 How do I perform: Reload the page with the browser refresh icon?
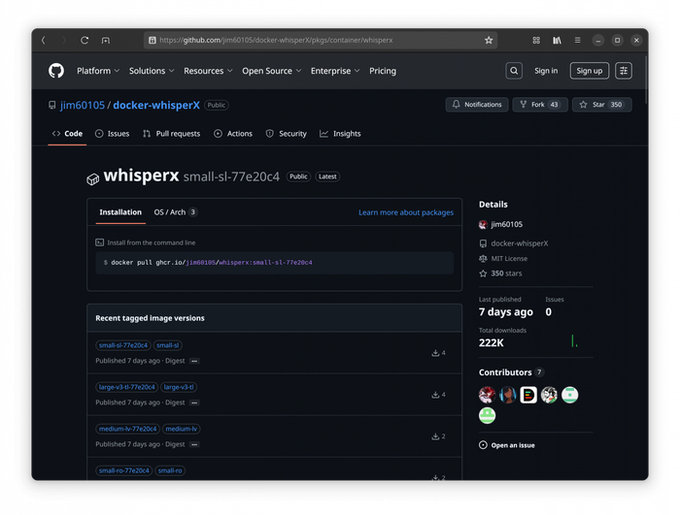85,41
